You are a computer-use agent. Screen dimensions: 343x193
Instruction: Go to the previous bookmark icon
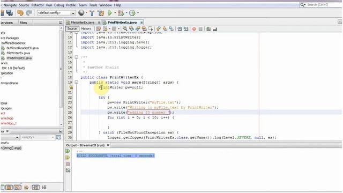[159, 29]
